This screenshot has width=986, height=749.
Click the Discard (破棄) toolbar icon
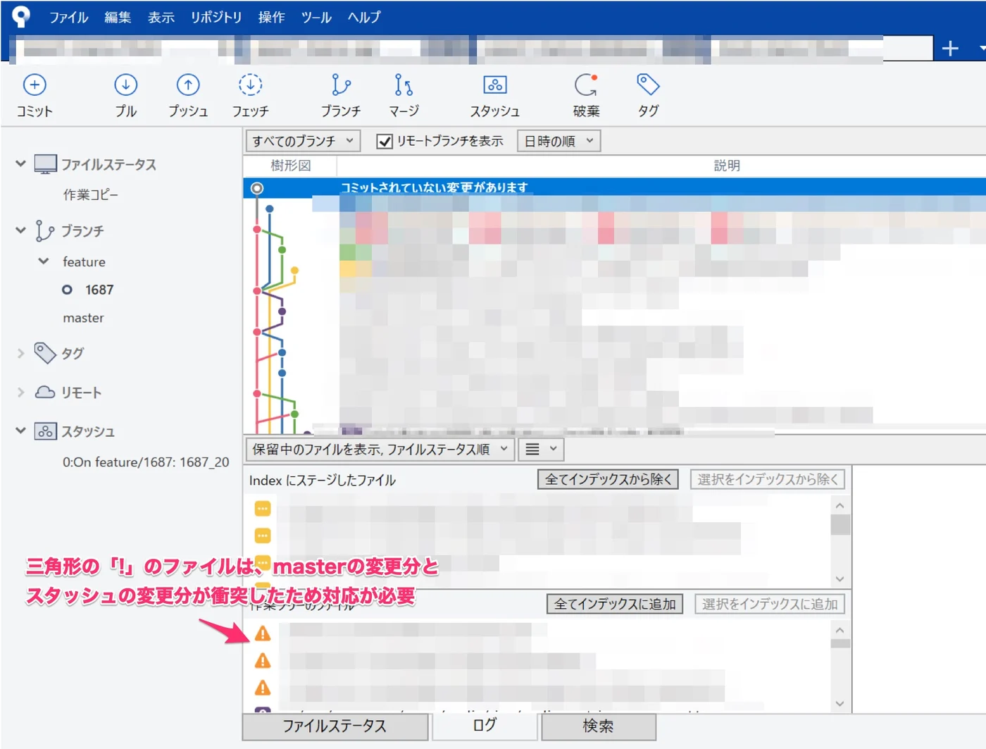tap(586, 85)
